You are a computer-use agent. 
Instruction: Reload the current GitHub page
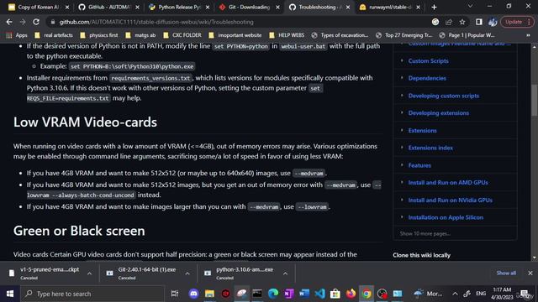[36, 22]
